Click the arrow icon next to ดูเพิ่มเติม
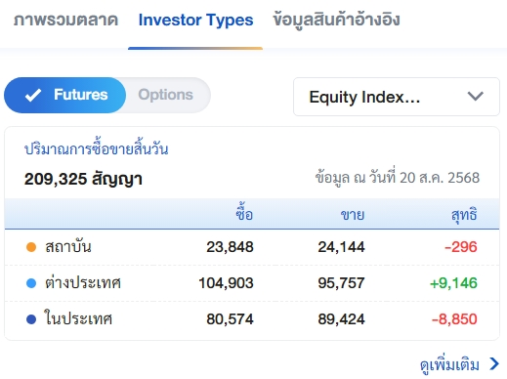The height and width of the screenshot is (379, 507). [494, 364]
